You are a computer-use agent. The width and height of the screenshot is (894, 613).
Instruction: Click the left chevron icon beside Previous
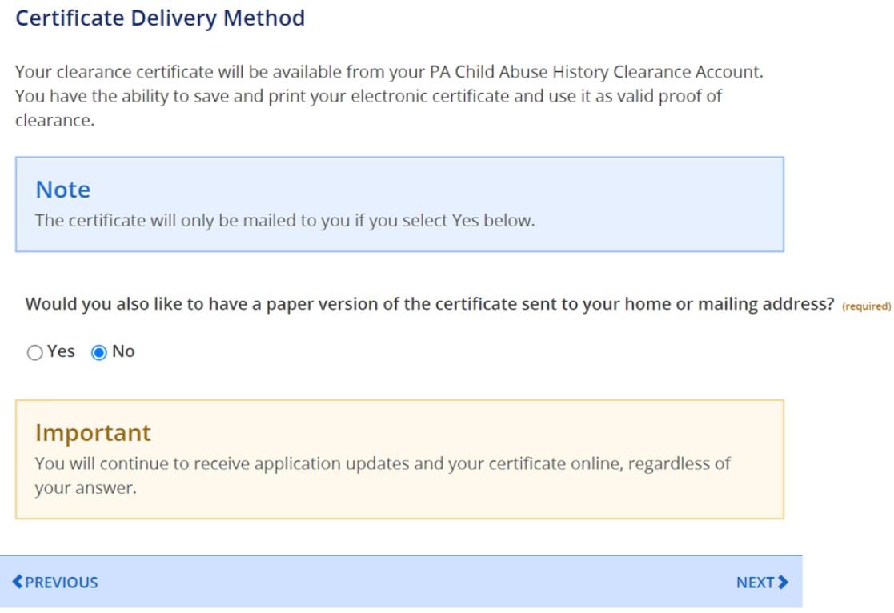19,583
